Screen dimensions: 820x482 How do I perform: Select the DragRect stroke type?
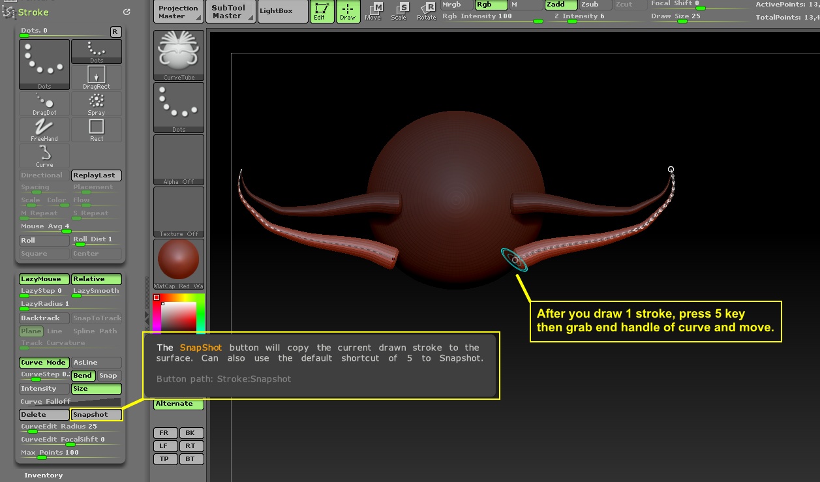coord(97,78)
